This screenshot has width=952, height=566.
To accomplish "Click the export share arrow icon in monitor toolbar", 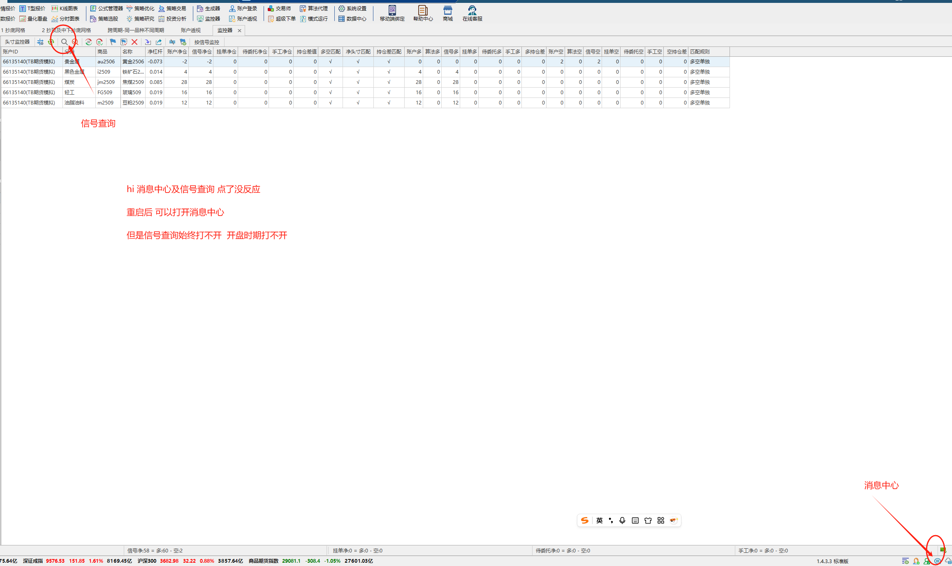I will click(x=159, y=42).
